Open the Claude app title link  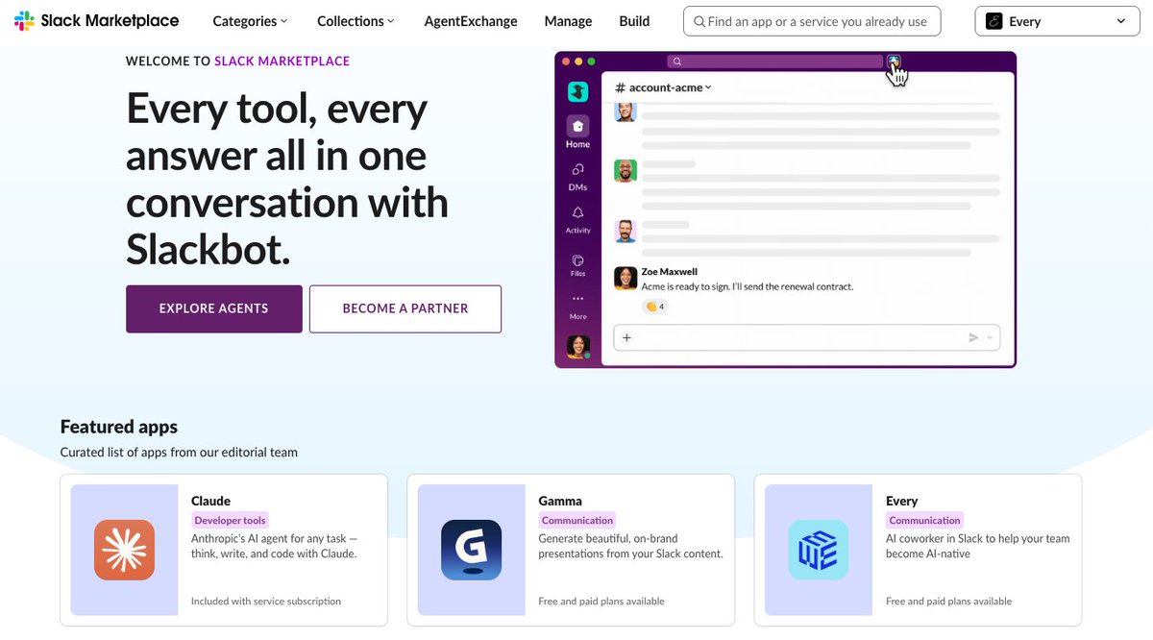tap(210, 501)
